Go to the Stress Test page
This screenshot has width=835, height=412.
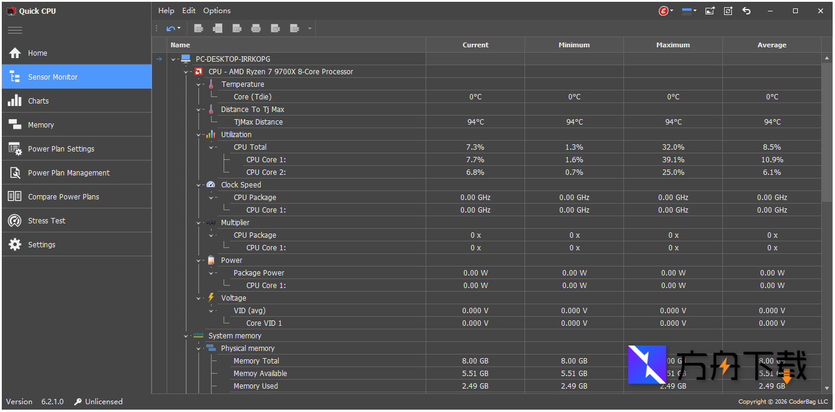47,220
